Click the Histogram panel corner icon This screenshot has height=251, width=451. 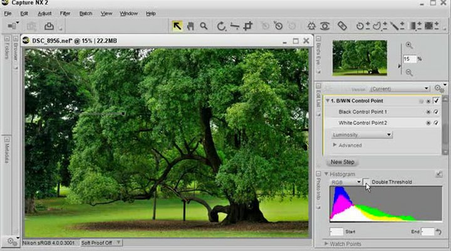coord(438,174)
